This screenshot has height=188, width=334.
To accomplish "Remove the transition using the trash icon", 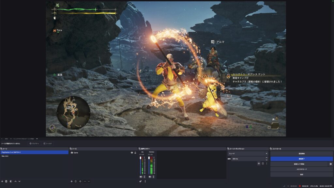I will pyautogui.click(x=263, y=164).
